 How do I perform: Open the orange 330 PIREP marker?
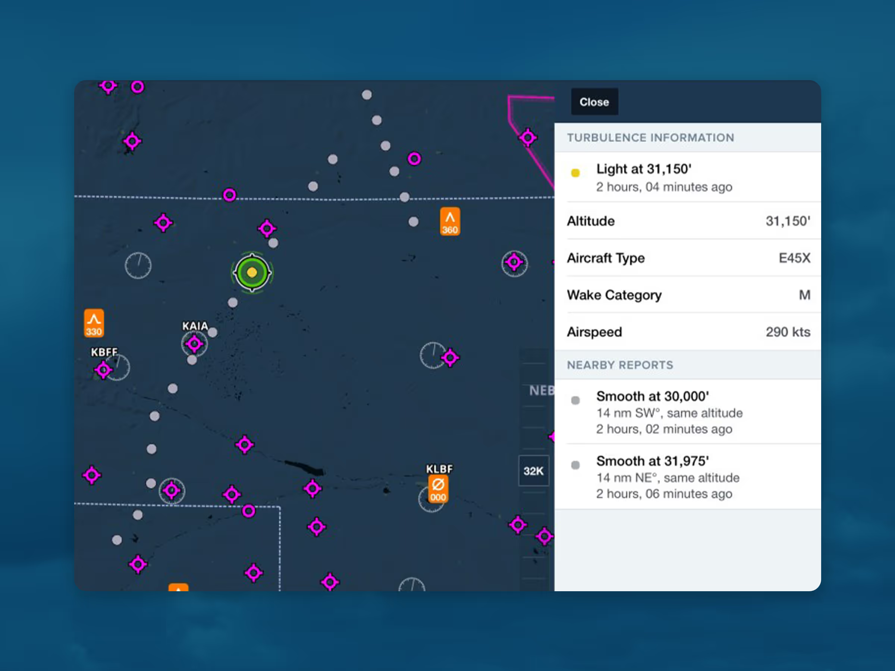pyautogui.click(x=94, y=323)
